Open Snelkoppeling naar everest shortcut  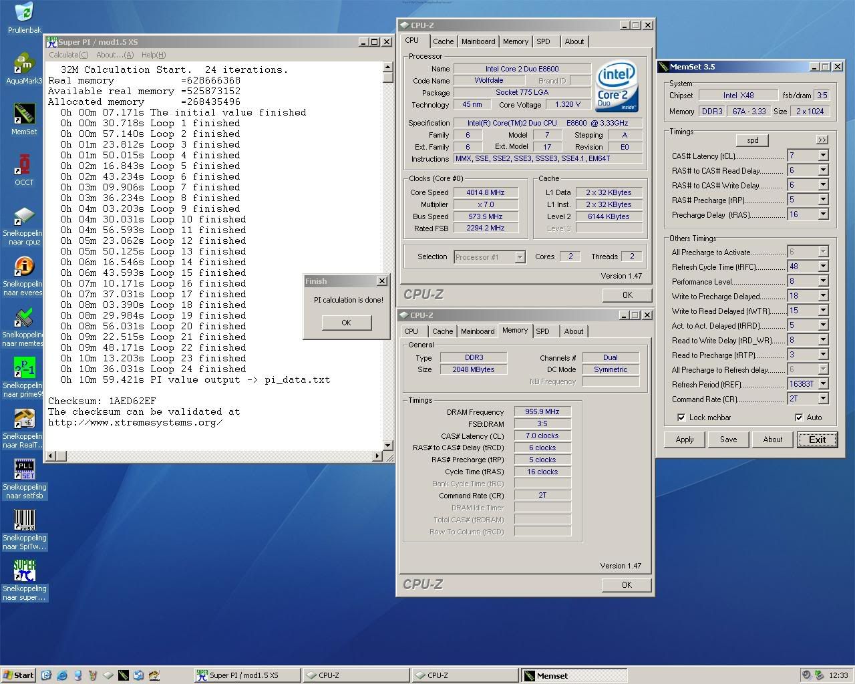(x=24, y=268)
